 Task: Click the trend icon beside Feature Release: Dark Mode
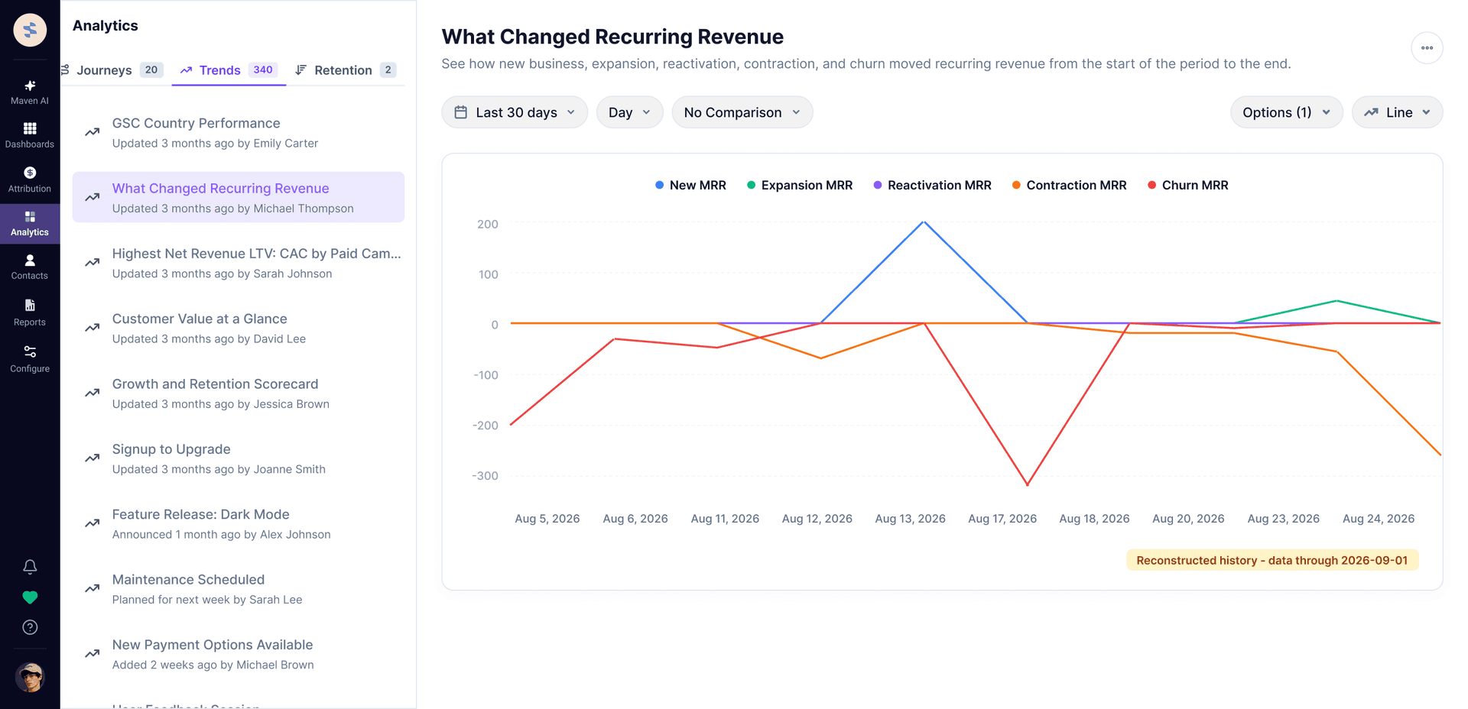[93, 523]
